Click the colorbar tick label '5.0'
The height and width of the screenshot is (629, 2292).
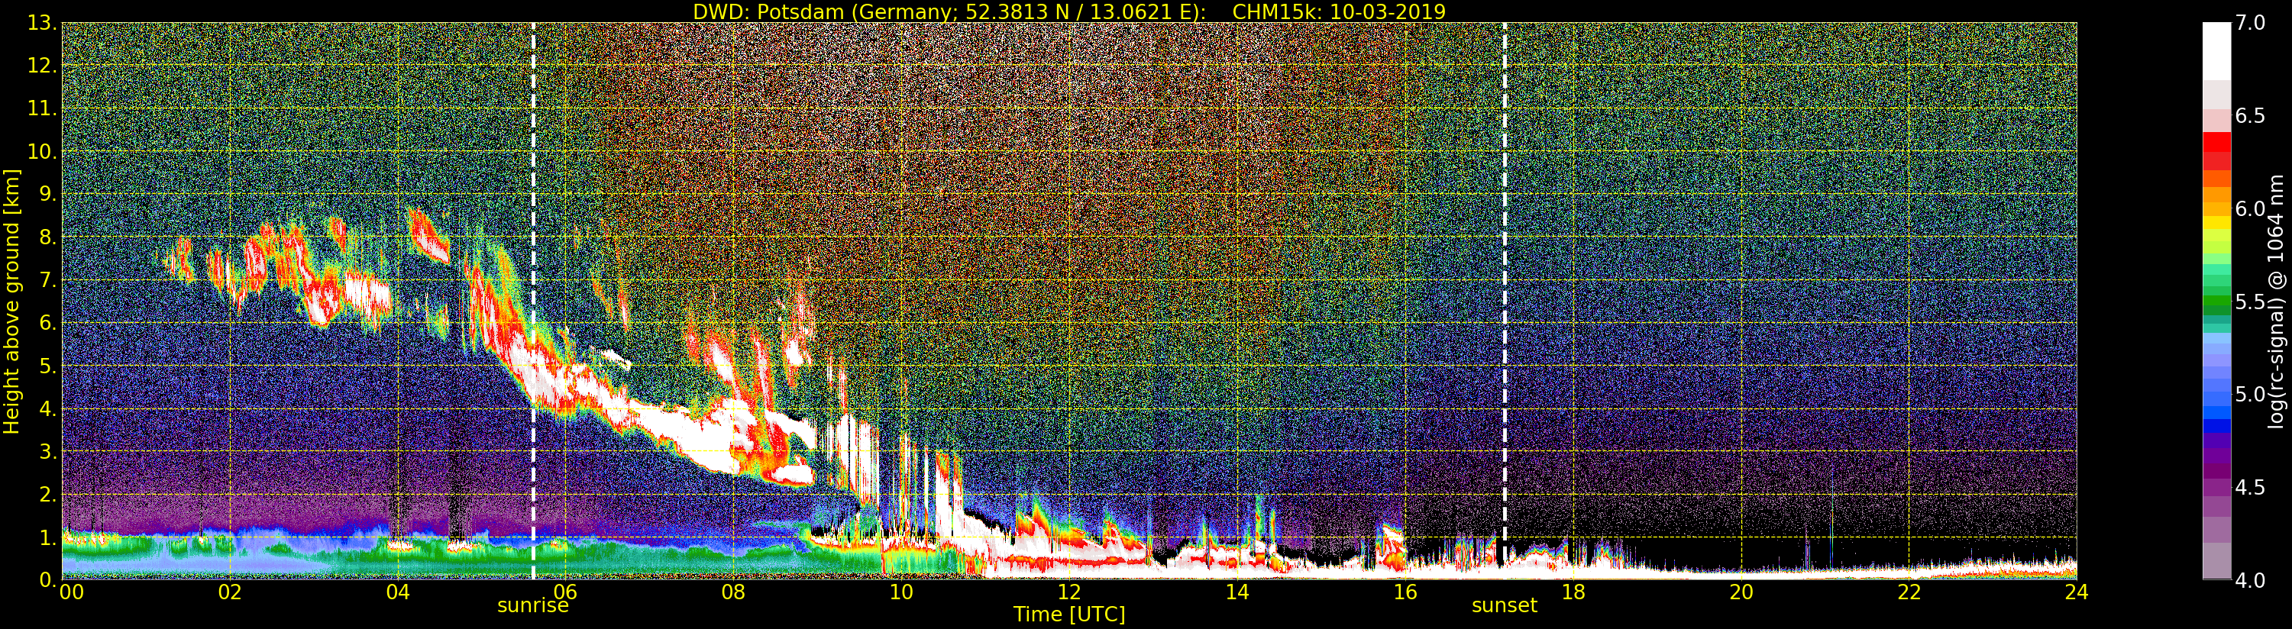point(2249,394)
